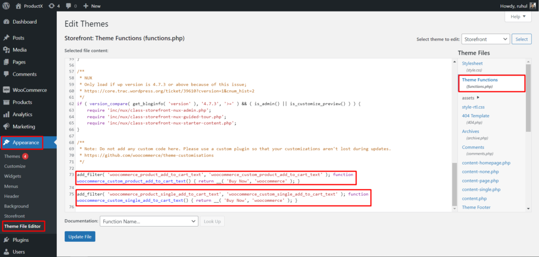Open content-single.php file
The height and width of the screenshot is (257, 539).
point(481,189)
